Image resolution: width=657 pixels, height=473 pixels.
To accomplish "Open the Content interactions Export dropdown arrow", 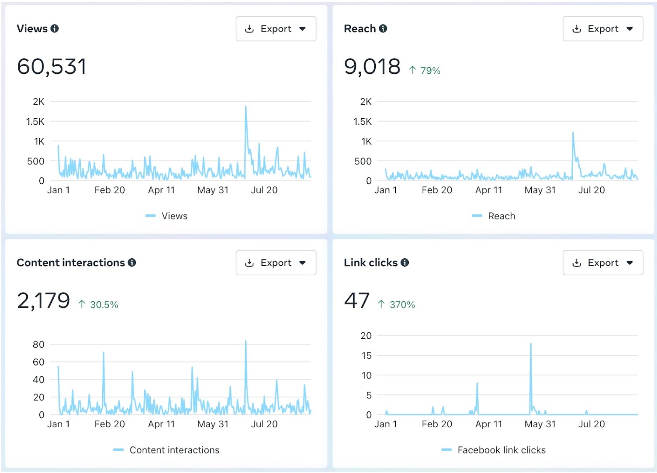I will point(302,263).
